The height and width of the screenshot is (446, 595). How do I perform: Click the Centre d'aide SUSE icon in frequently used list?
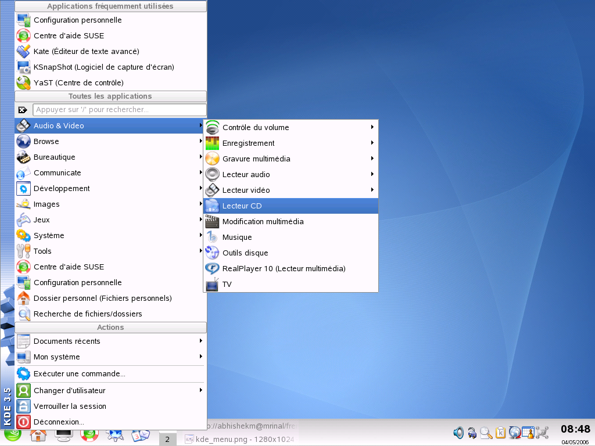[x=23, y=35]
